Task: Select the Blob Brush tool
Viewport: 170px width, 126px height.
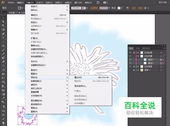Action: pos(3,58)
